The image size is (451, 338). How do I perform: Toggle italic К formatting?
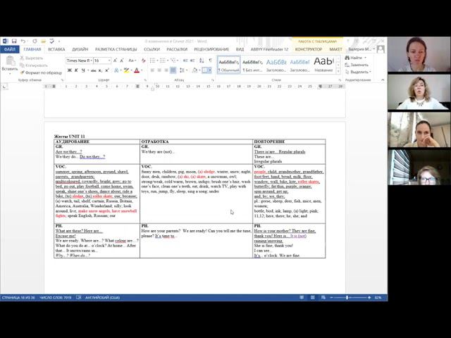(x=76, y=70)
